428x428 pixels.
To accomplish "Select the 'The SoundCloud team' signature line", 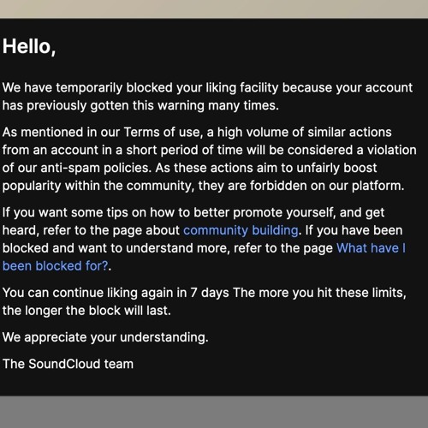I will click(68, 364).
